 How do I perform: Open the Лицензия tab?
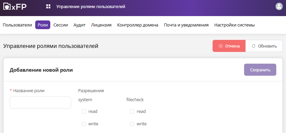[101, 25]
